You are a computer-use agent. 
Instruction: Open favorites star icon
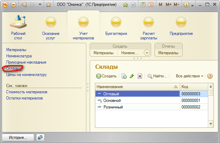(49, 5)
